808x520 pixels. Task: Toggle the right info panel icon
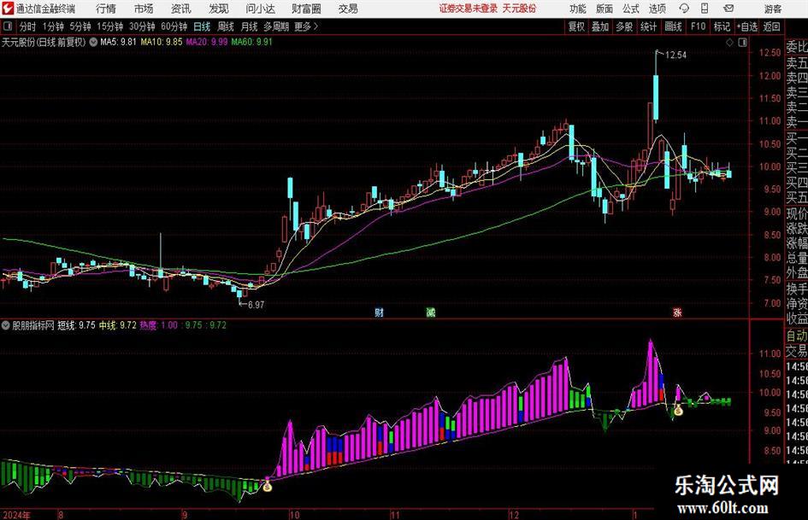point(742,43)
